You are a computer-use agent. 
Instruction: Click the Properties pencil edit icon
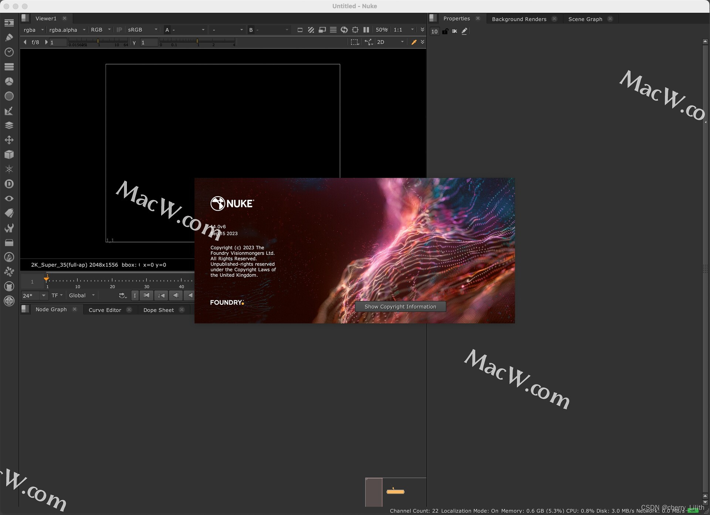464,31
